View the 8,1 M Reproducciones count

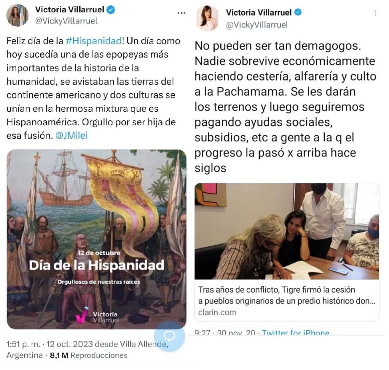(89, 355)
